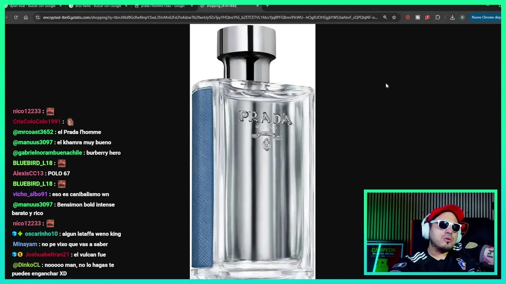Open the Chrome profile avatar
The image size is (506, 284).
coord(462,17)
